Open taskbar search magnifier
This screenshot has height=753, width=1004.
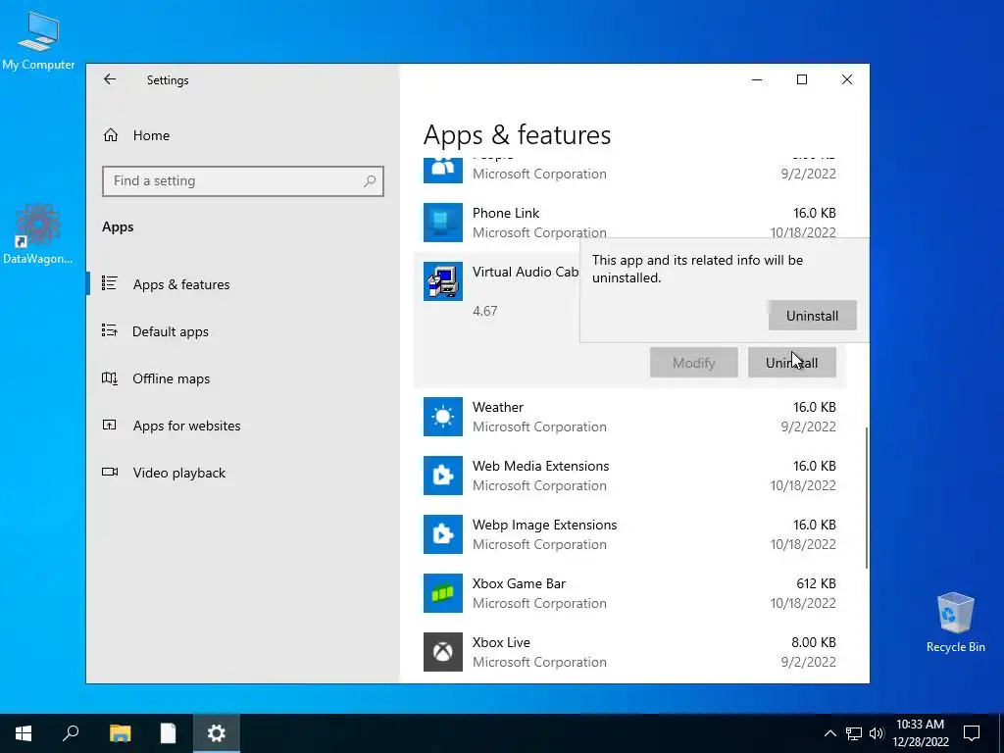71,733
